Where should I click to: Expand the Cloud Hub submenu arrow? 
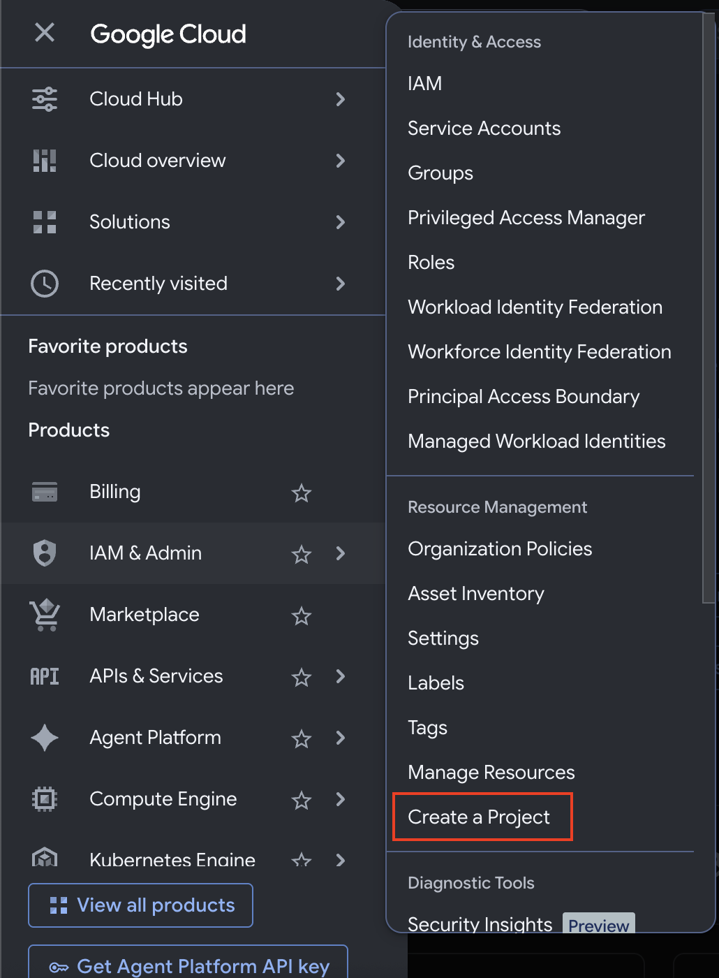pyautogui.click(x=341, y=99)
